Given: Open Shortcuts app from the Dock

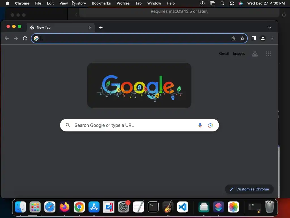Looking at the screenshot, I should tap(219, 207).
